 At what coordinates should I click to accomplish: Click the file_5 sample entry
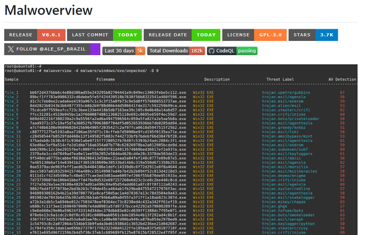[12, 110]
